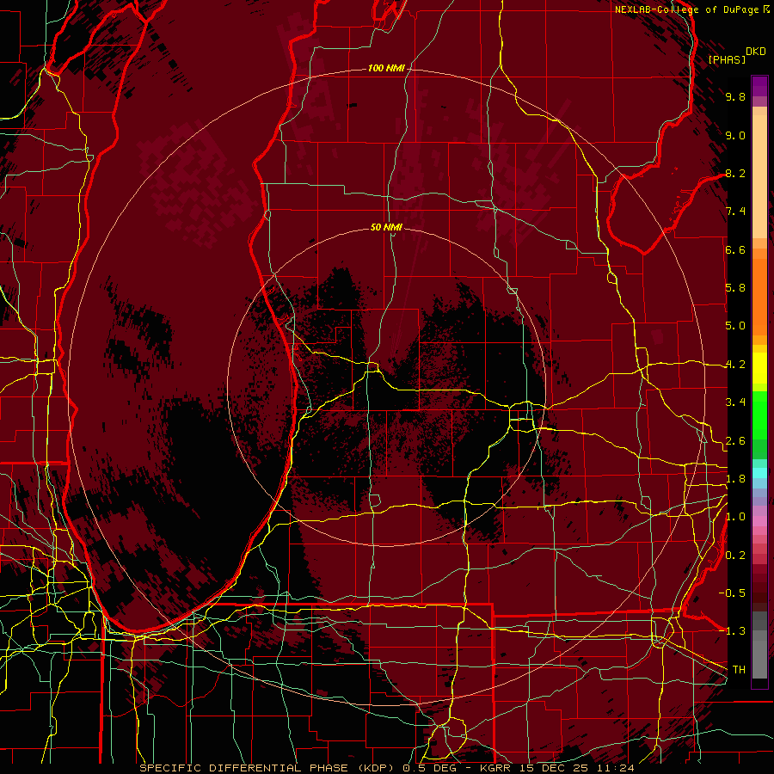Image resolution: width=774 pixels, height=774 pixels.
Task: Click the bright green band of the color bar
Action: (759, 415)
